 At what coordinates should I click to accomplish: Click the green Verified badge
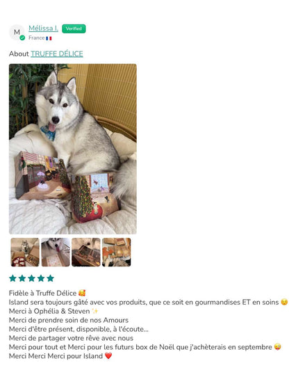tap(74, 29)
